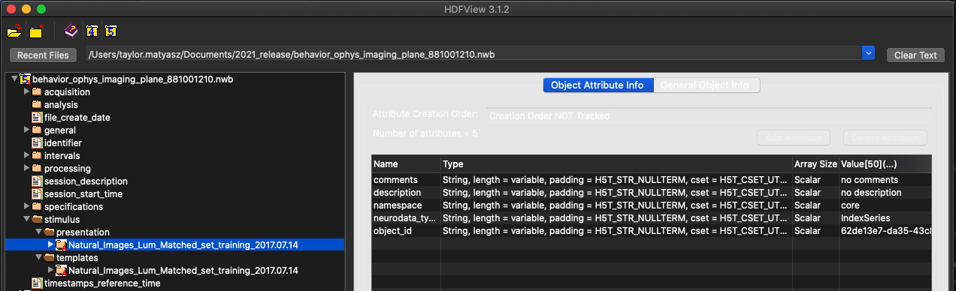Screen dimensions: 956x291
Task: Select the namespace attribute name cell
Action: coord(406,205)
